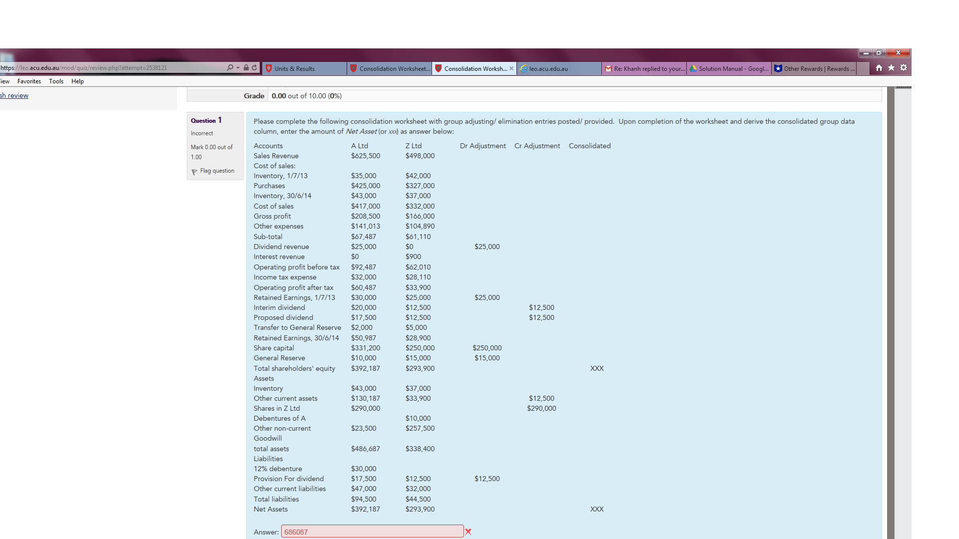The image size is (959, 539).
Task: Click inside the Answer input field
Action: (372, 532)
